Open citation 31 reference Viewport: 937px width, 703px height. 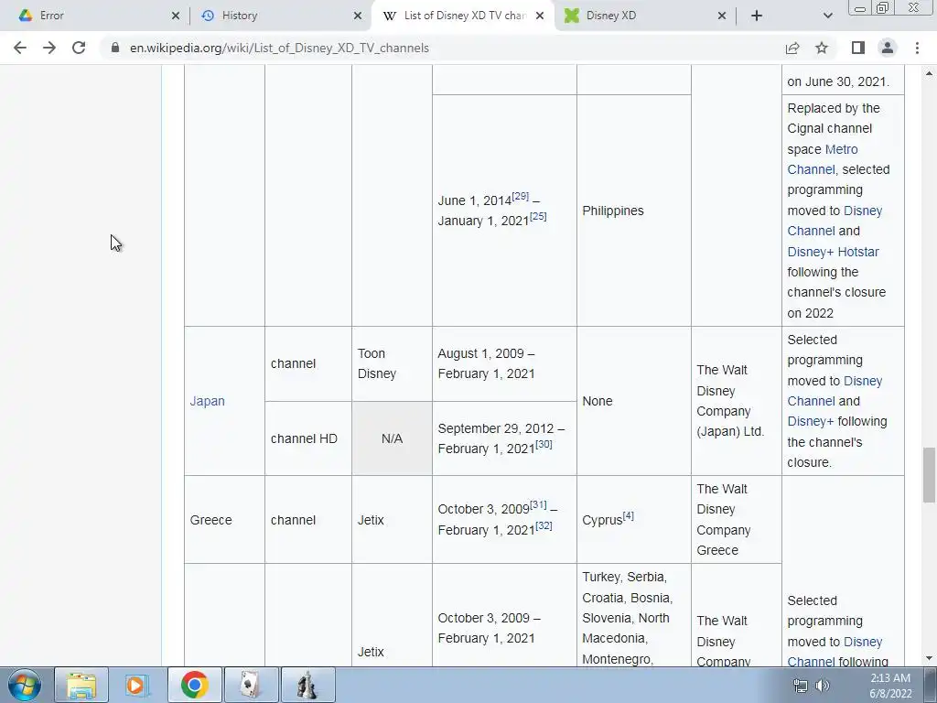coord(538,505)
